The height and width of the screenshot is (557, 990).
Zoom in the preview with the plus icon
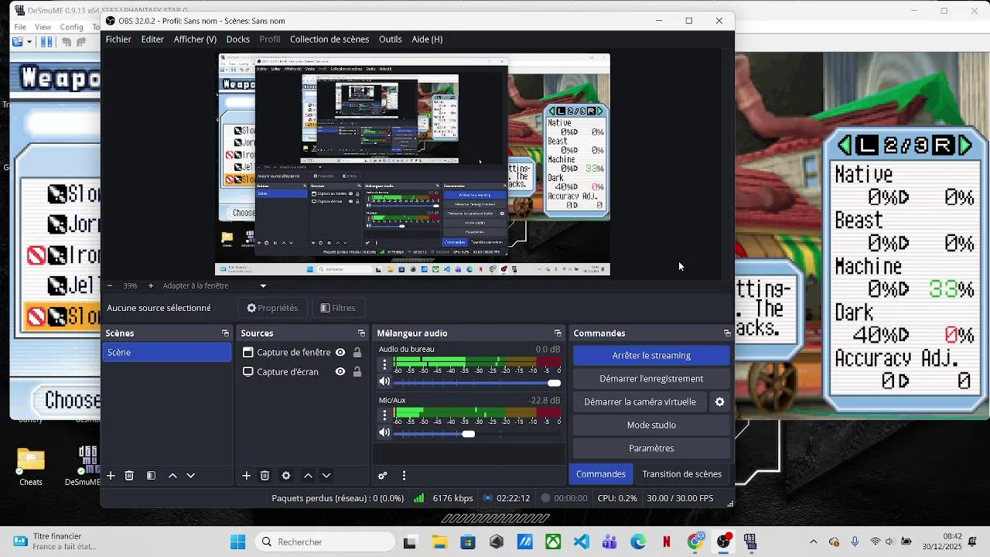point(151,286)
